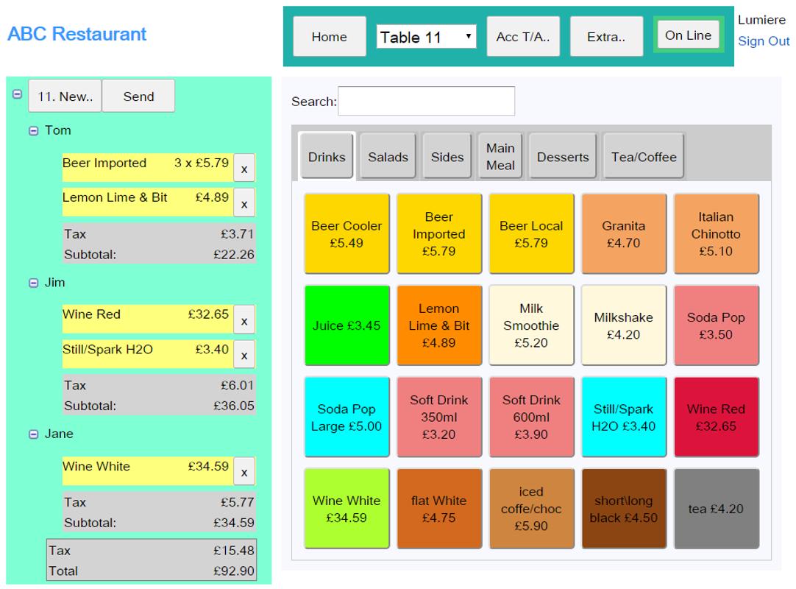The width and height of the screenshot is (796, 589).
Task: Collapse Jane's order section
Action: [34, 434]
